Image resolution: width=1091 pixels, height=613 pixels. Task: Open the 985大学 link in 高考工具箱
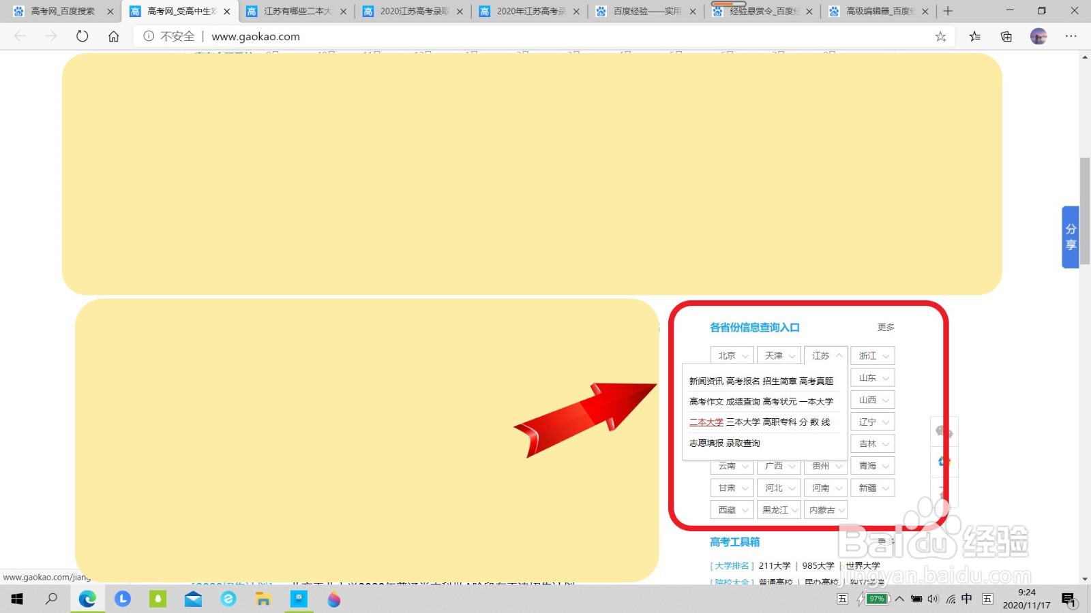tap(818, 566)
